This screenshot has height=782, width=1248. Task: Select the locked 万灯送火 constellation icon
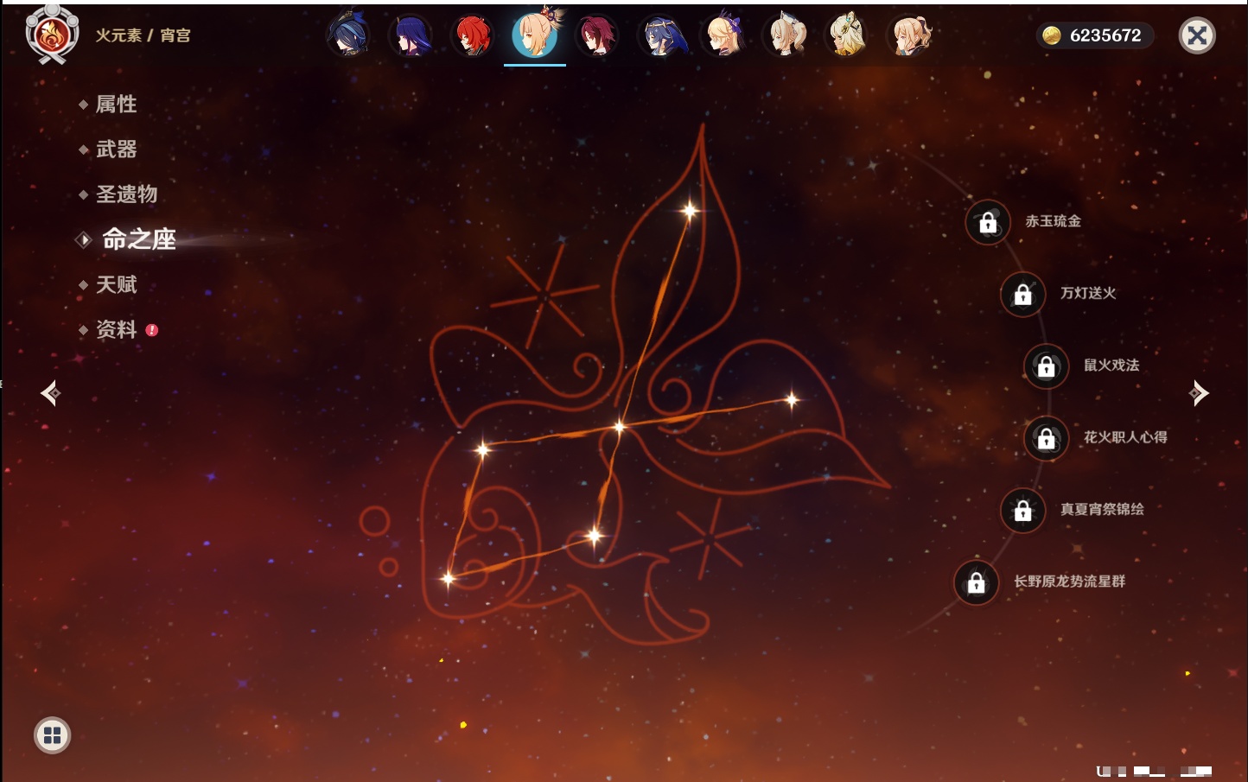[1022, 295]
